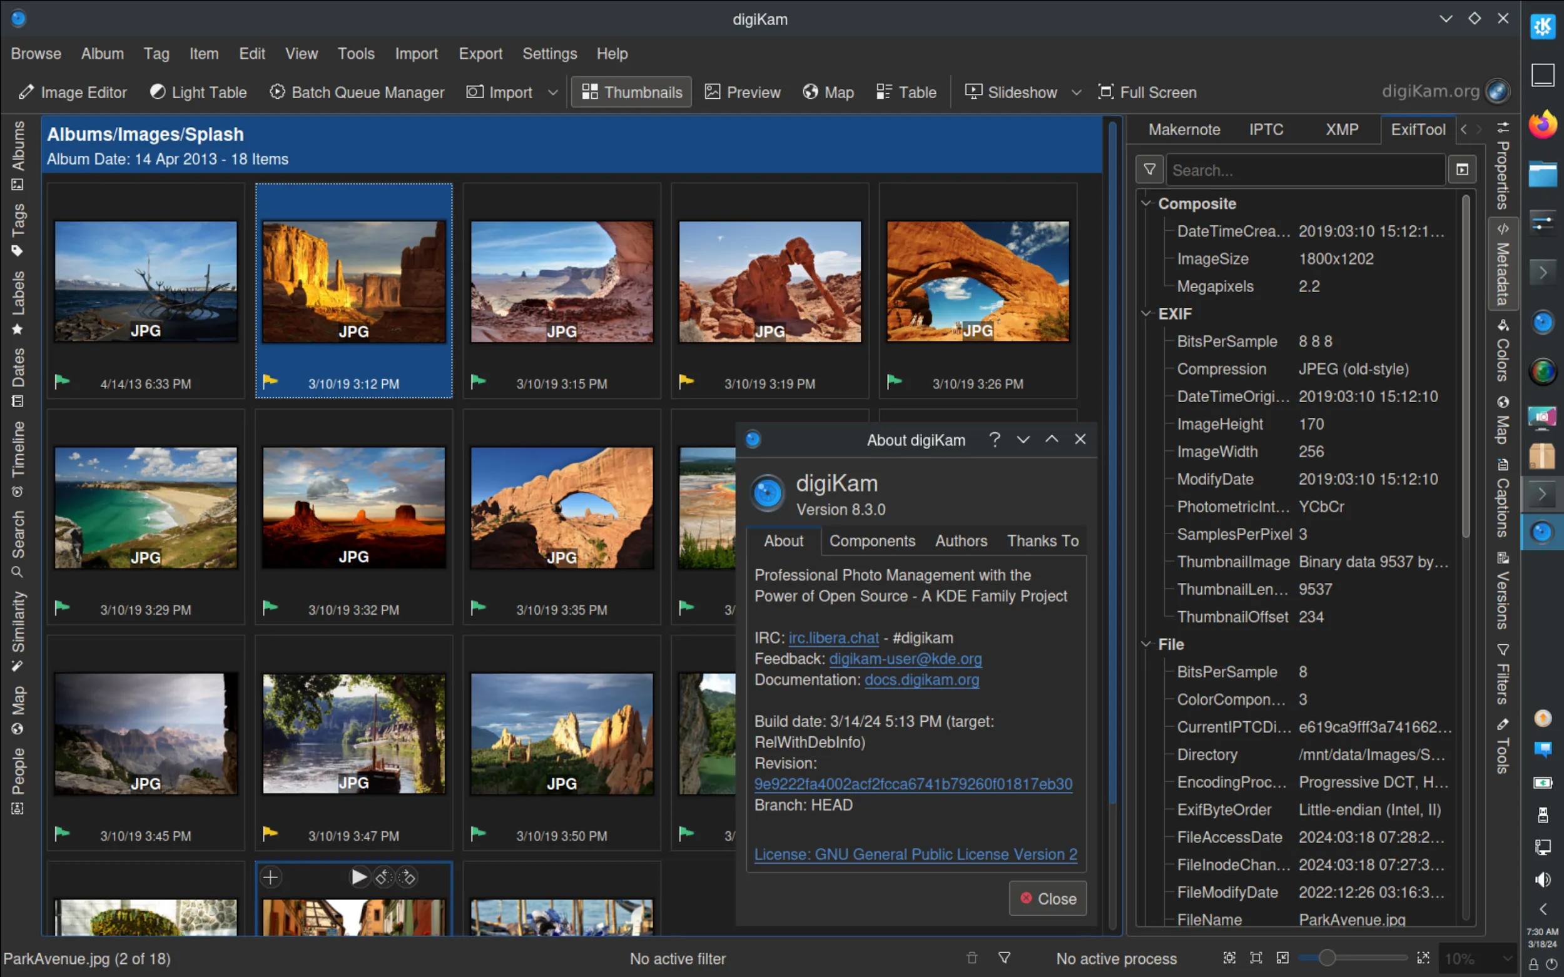Click the metadata filter funnel button
The height and width of the screenshot is (977, 1564).
1149,170
